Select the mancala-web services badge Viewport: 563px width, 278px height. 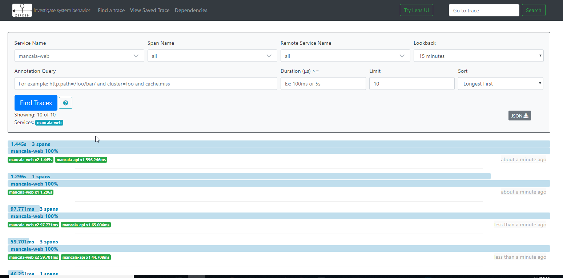pyautogui.click(x=49, y=123)
